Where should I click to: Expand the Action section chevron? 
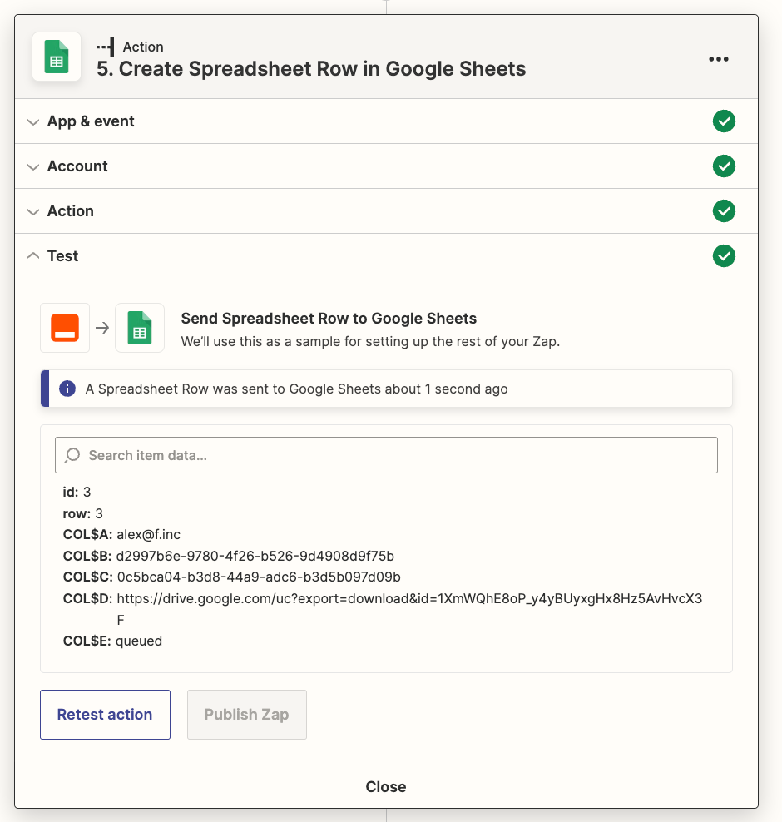[x=33, y=212]
